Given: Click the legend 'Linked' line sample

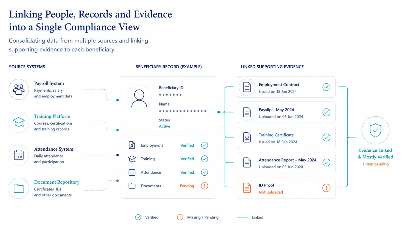Looking at the screenshot, I should pyautogui.click(x=242, y=217).
